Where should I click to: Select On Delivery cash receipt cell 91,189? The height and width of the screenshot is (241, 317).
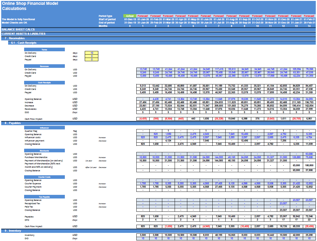coord(219,86)
